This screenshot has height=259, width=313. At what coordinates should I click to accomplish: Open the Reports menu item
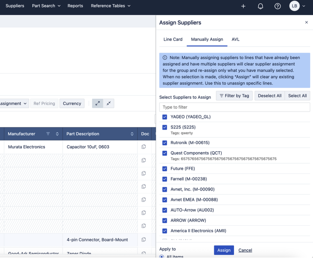[x=75, y=6]
